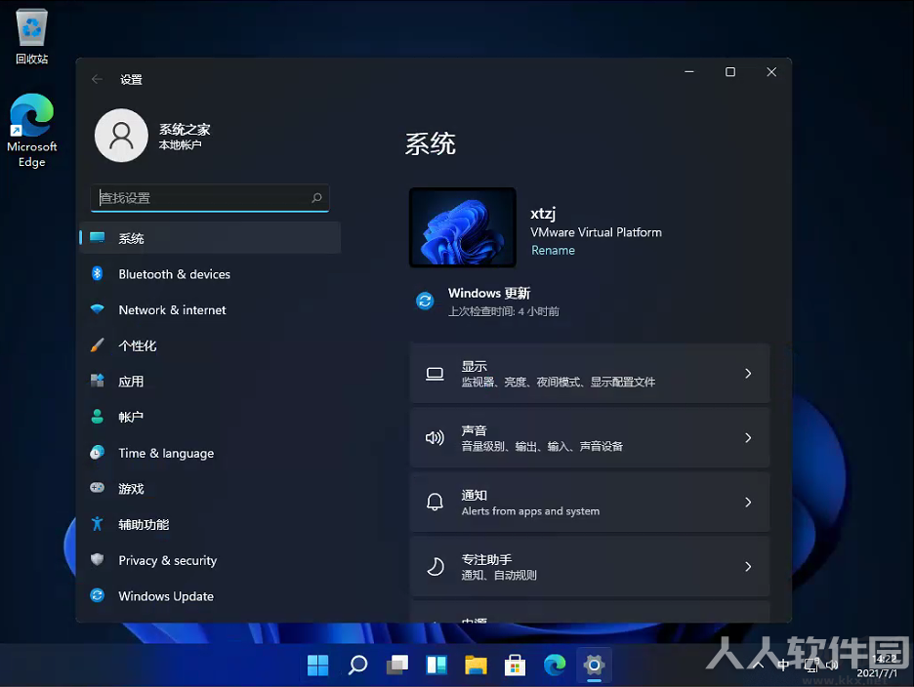Select 系统 in the sidebar
The height and width of the screenshot is (687, 914).
pyautogui.click(x=210, y=238)
